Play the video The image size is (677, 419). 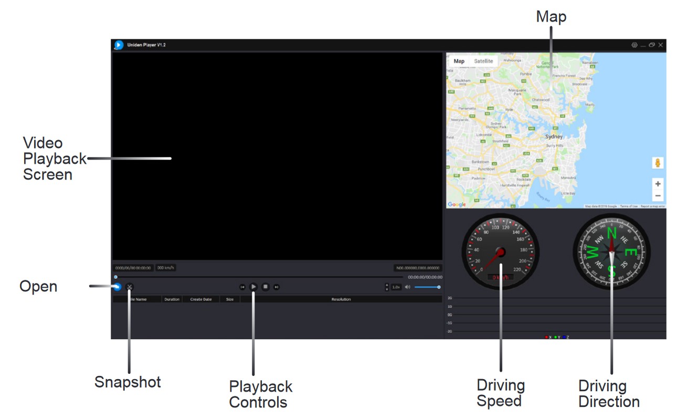tap(253, 287)
